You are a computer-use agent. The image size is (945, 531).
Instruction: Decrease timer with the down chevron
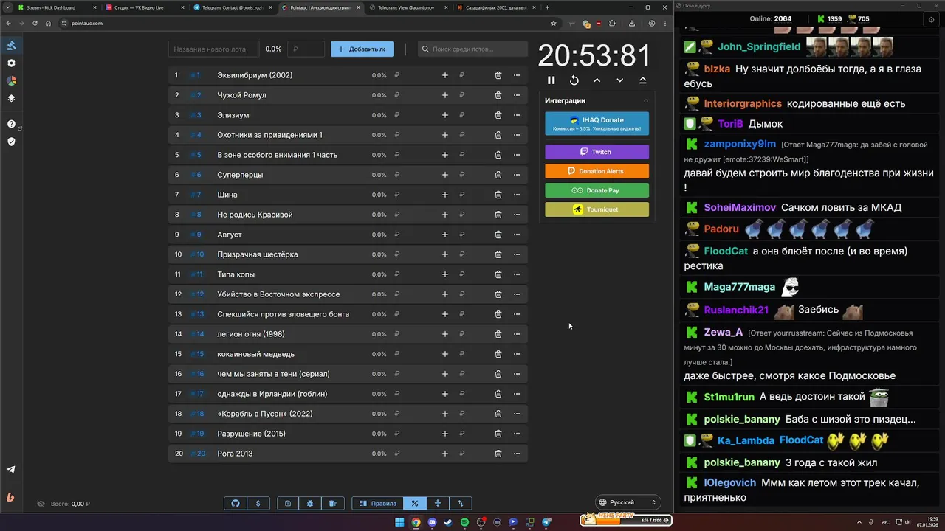[619, 80]
